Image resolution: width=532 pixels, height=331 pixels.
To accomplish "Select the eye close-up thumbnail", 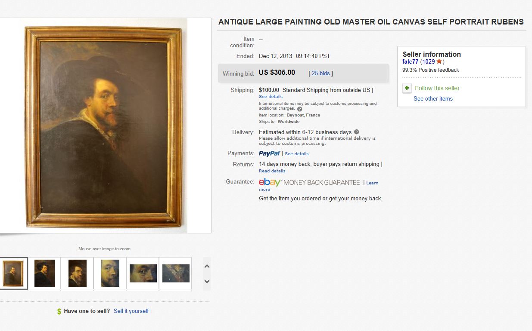I will pyautogui.click(x=143, y=273).
